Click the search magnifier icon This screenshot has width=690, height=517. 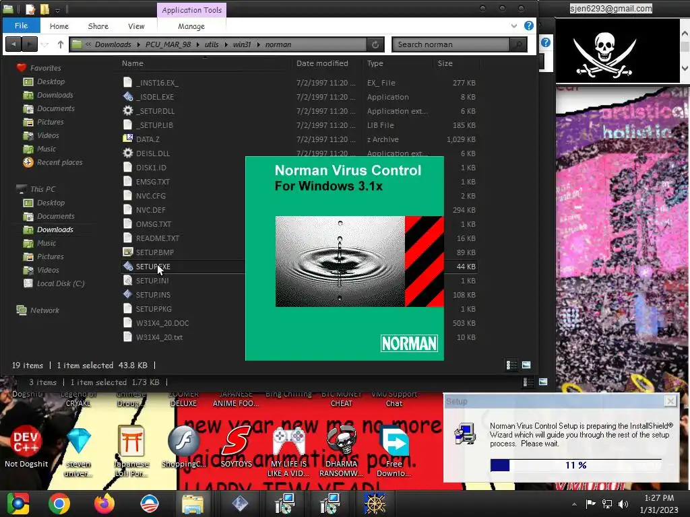pyautogui.click(x=518, y=44)
